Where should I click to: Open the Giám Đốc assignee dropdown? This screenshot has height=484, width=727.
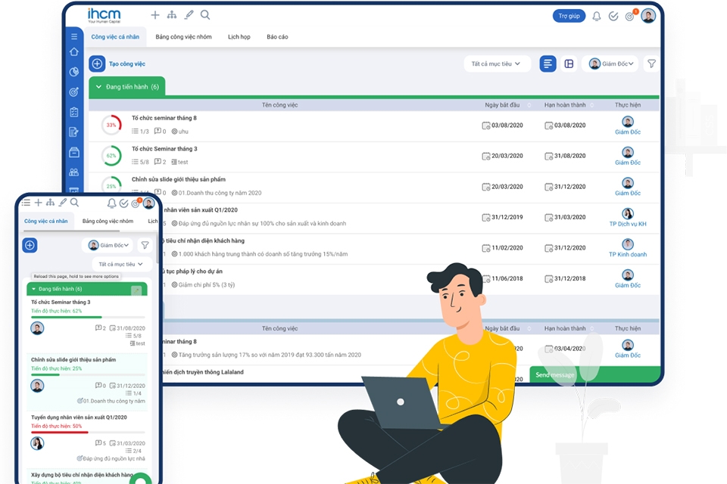(610, 64)
